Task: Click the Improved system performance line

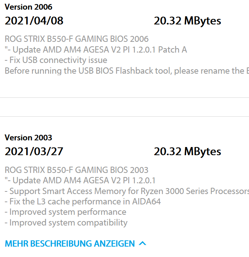Action: pos(65,212)
